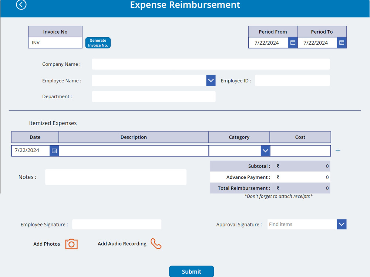Click the Employee Name text field
370x277 pixels.
pyautogui.click(x=149, y=81)
